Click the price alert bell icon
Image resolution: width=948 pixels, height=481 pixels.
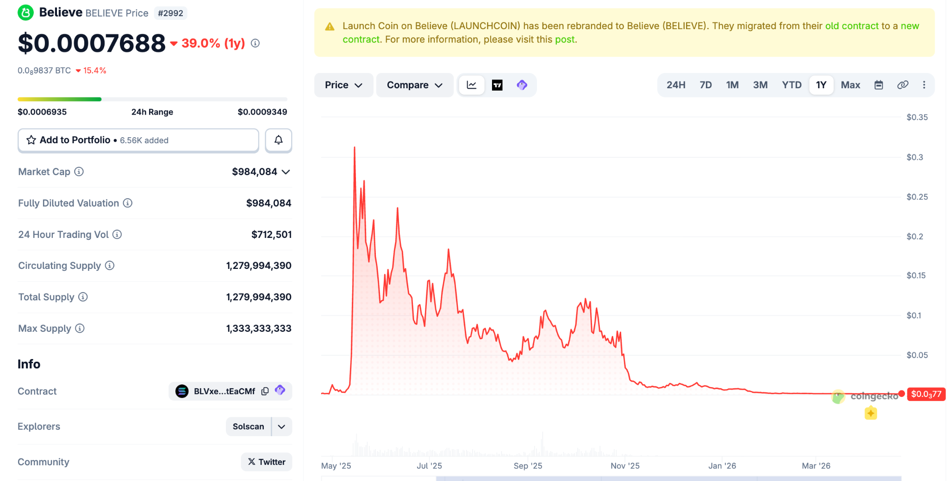[x=278, y=140]
